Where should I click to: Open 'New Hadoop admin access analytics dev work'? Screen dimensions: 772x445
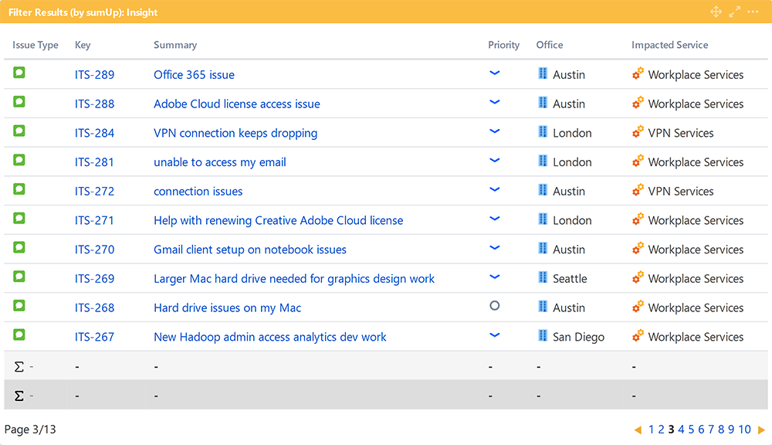270,338
